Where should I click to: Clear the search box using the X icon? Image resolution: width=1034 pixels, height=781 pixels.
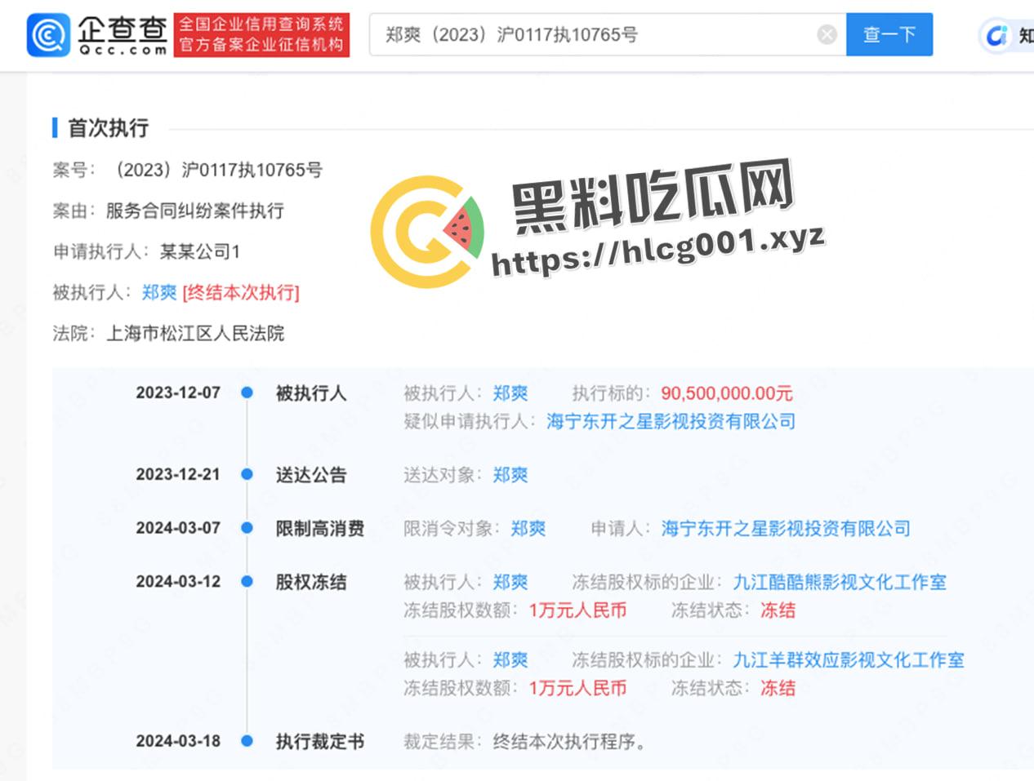click(x=827, y=34)
